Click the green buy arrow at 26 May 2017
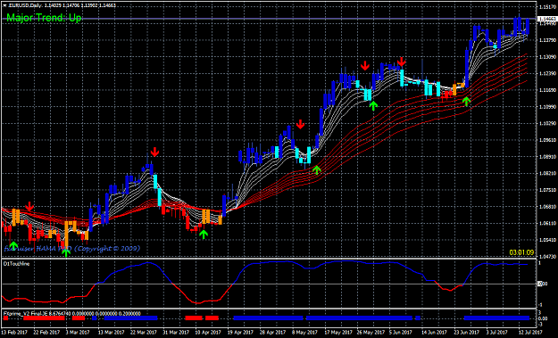This screenshot has height=338, width=558. click(373, 105)
